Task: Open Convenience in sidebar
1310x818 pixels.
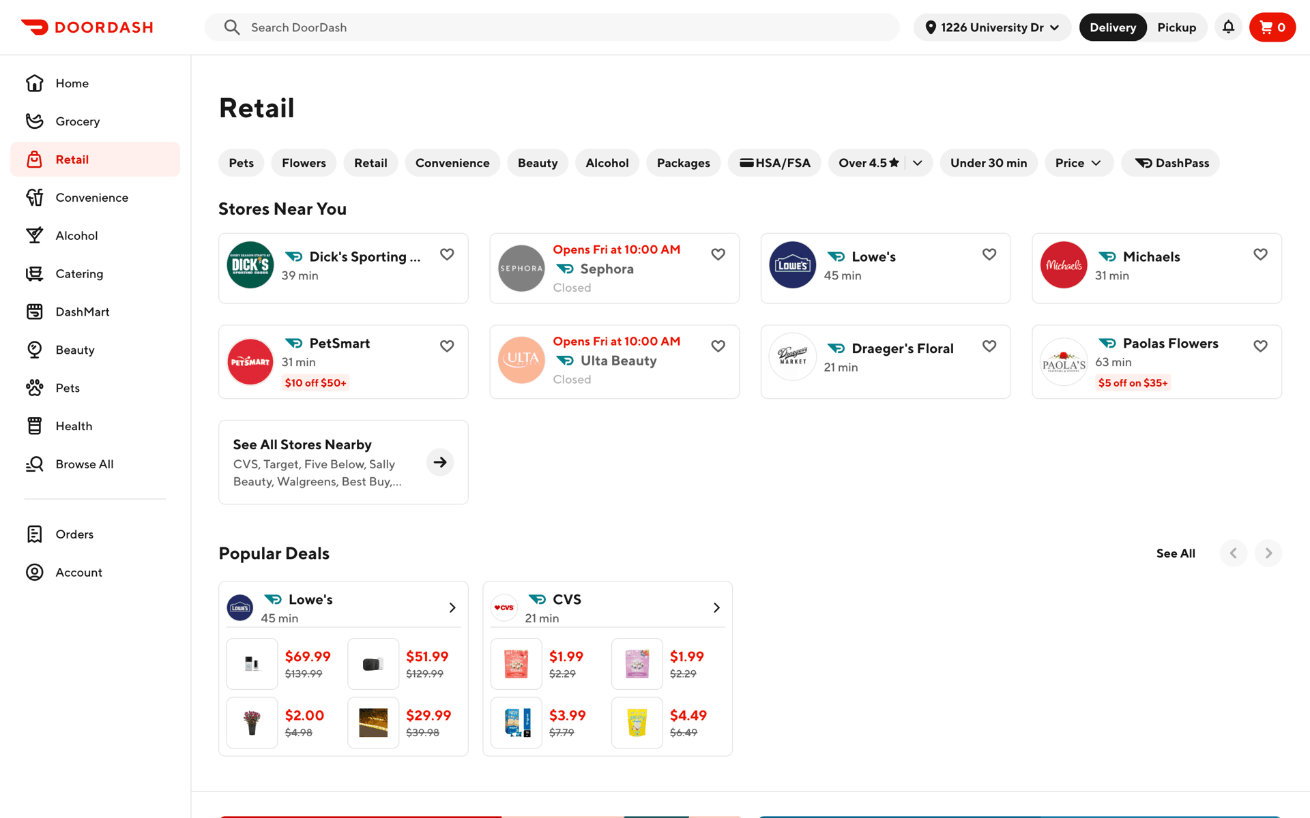Action: 96,198
